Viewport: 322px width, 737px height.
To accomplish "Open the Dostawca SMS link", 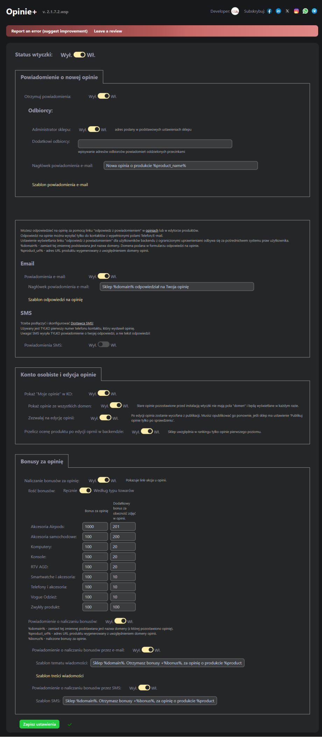I will point(82,323).
